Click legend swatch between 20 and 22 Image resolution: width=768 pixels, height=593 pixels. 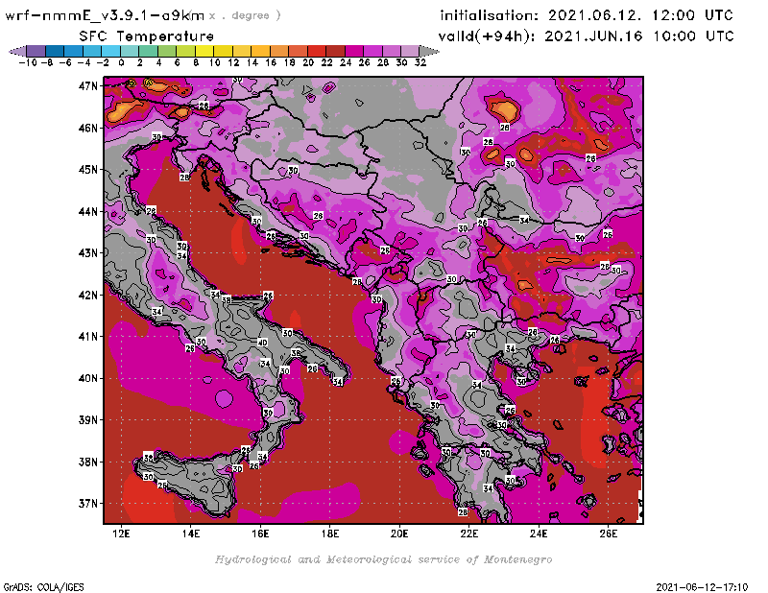[x=317, y=51]
